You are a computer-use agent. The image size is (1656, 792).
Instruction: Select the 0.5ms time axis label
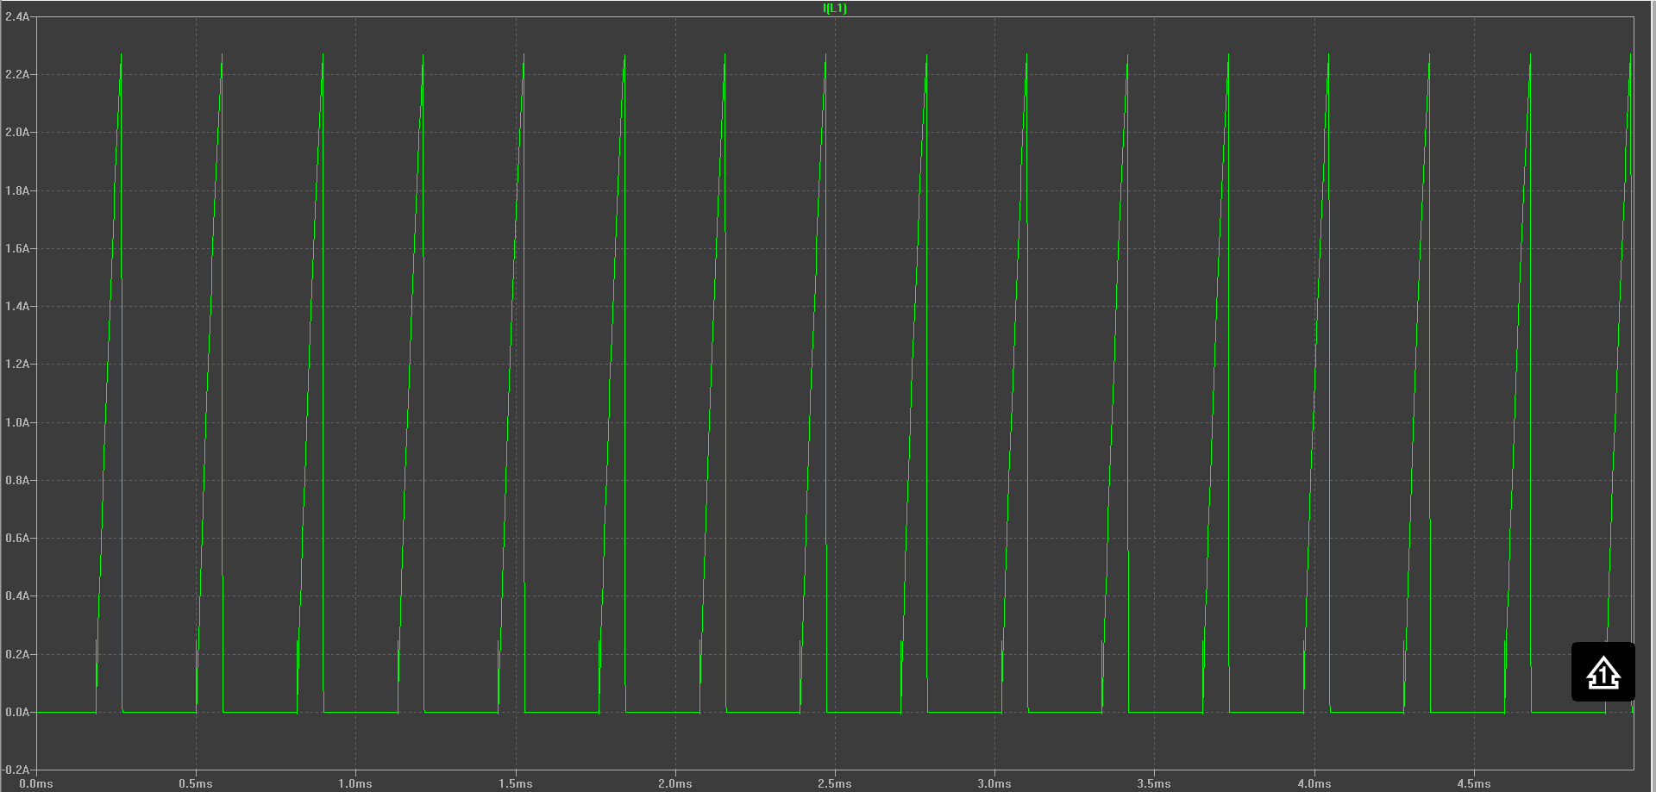click(x=196, y=783)
